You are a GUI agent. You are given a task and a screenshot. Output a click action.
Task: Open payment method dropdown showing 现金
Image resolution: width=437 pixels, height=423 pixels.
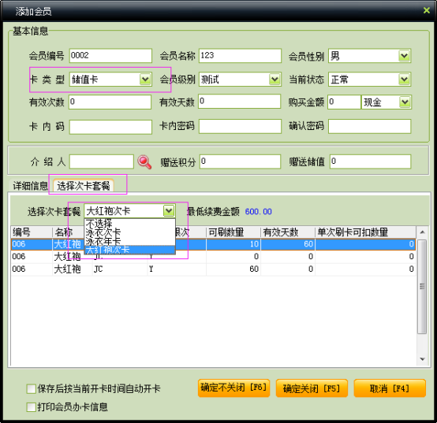(405, 102)
